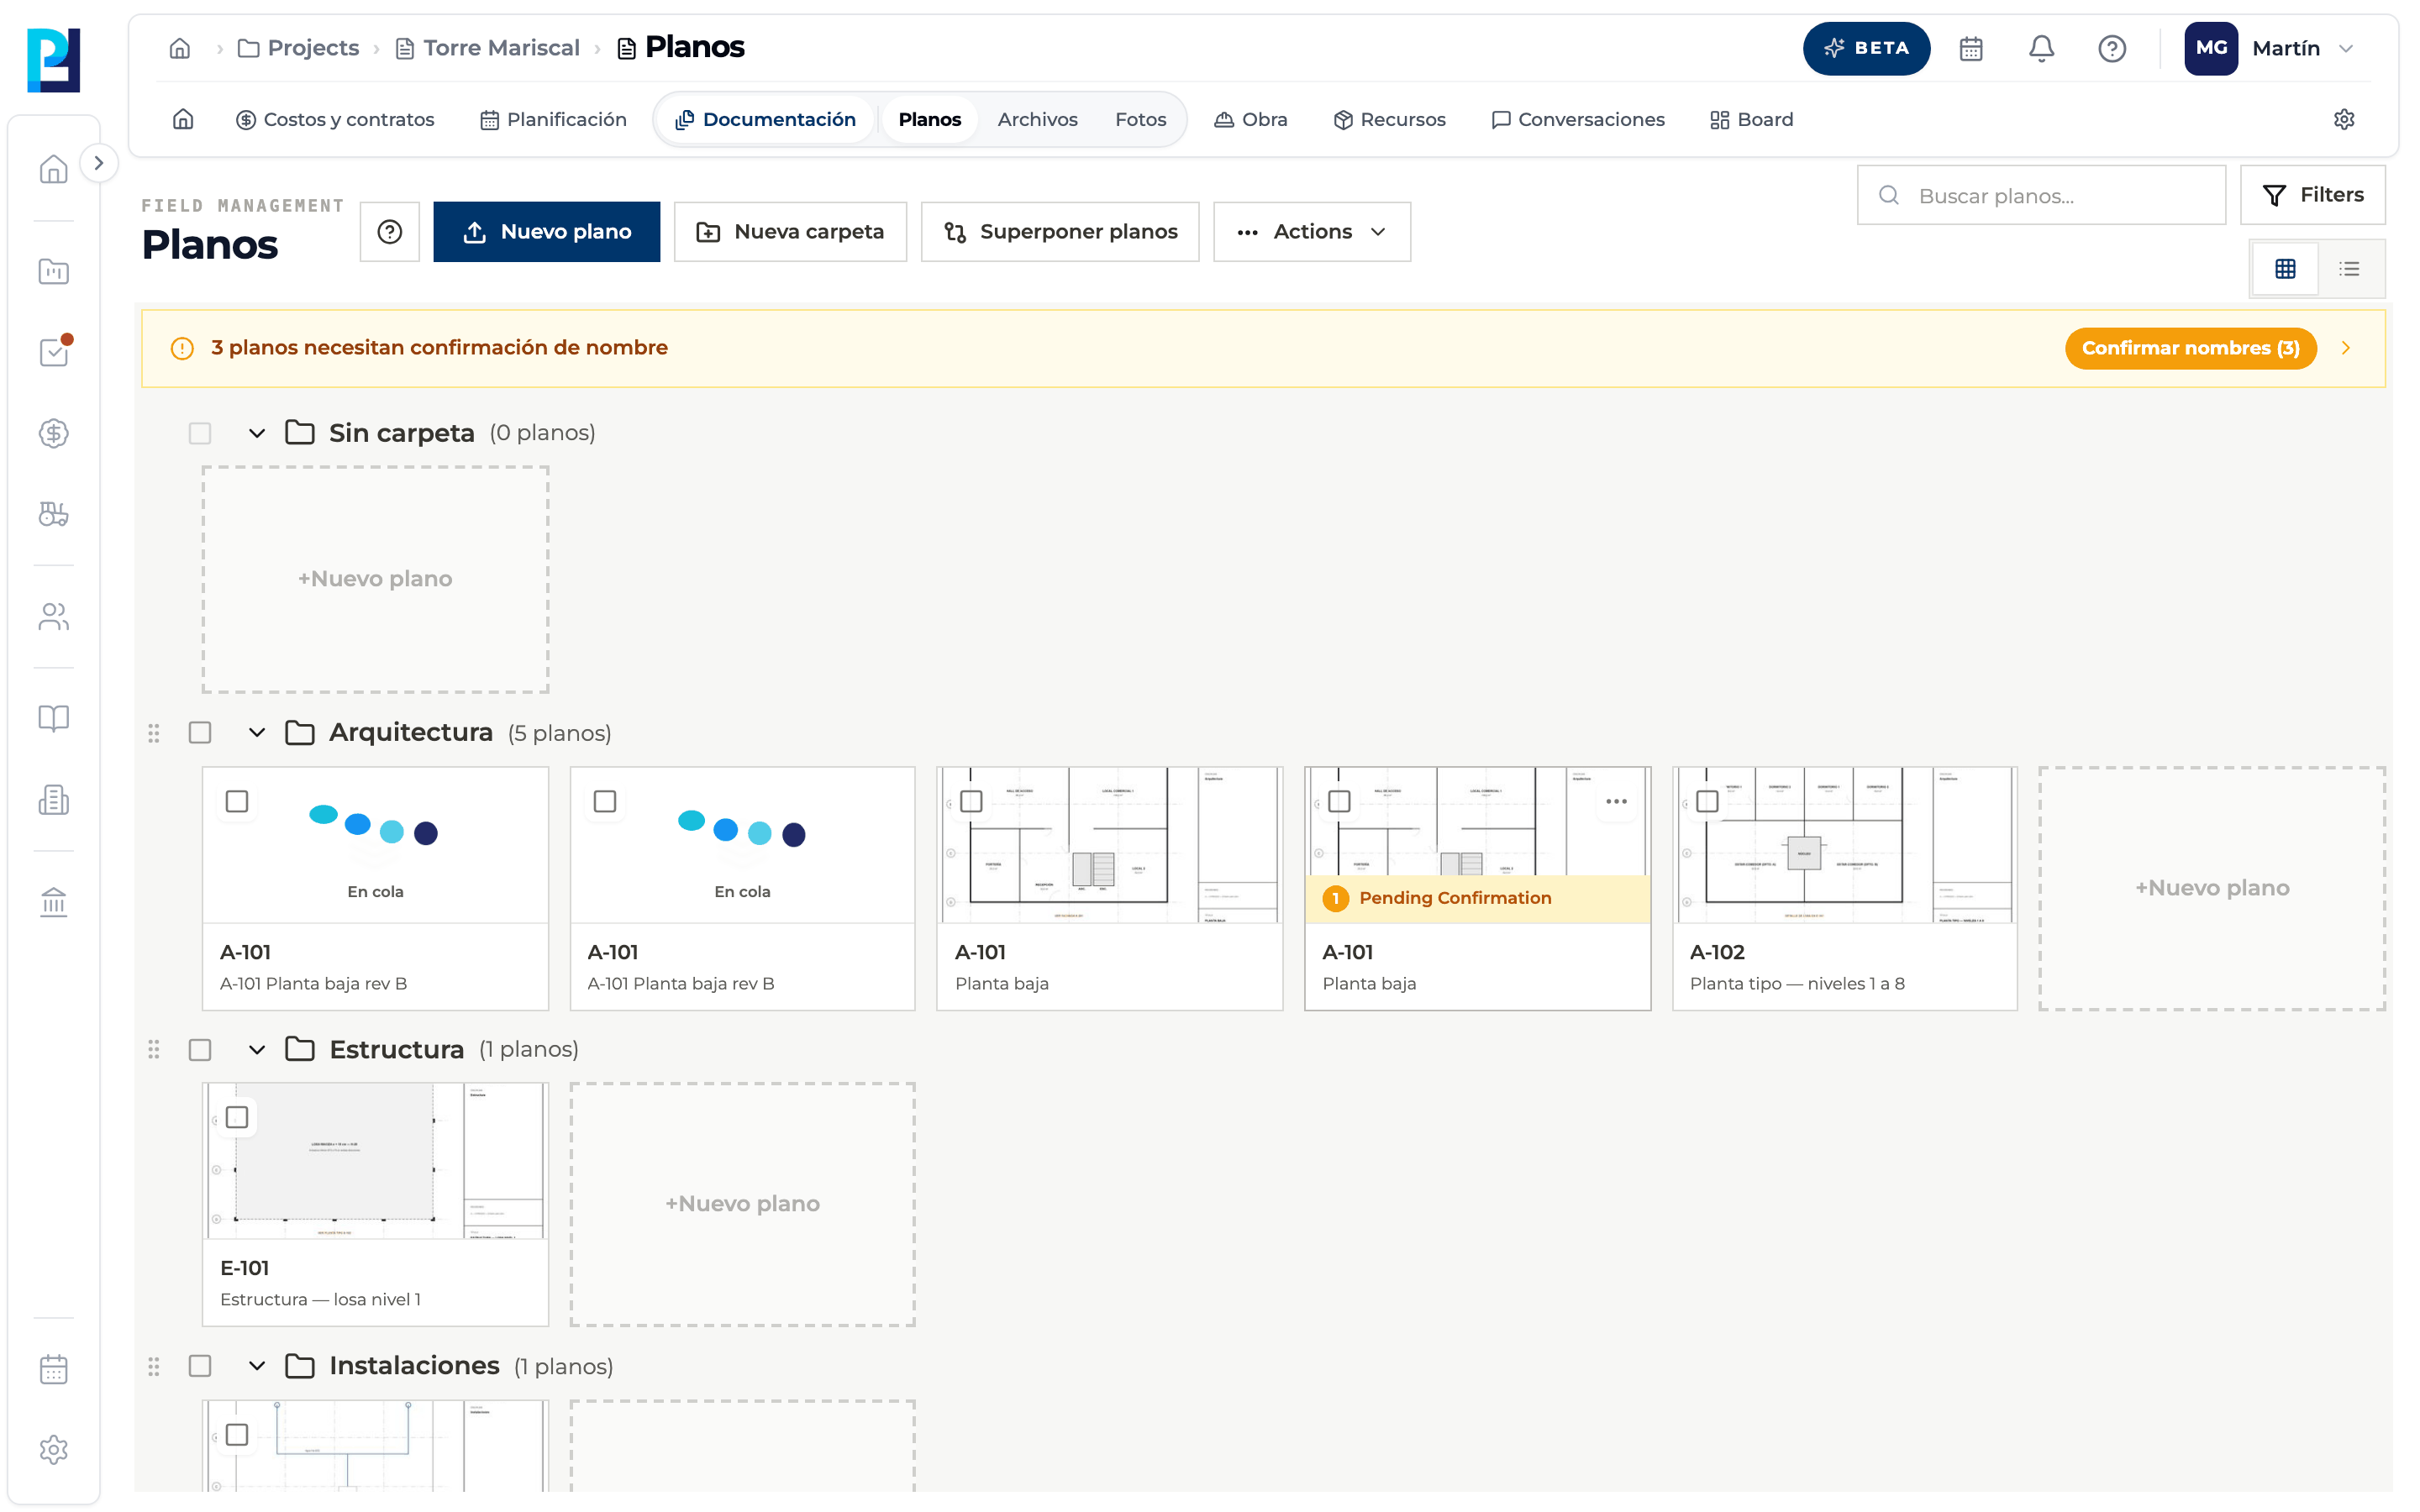Open sidebar people icon

(54, 617)
